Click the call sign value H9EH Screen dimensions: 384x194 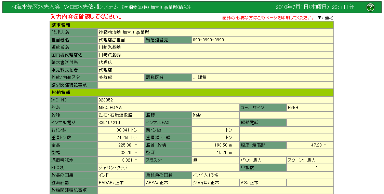293,108
